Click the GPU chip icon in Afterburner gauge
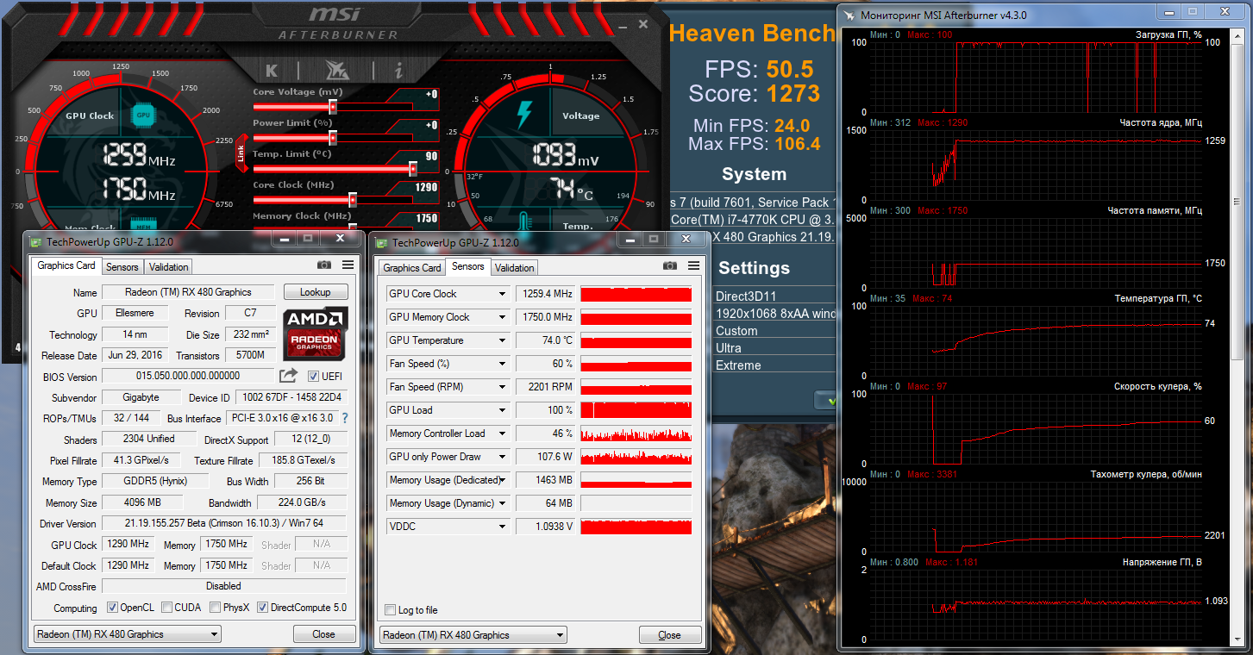This screenshot has height=655, width=1253. [x=143, y=115]
